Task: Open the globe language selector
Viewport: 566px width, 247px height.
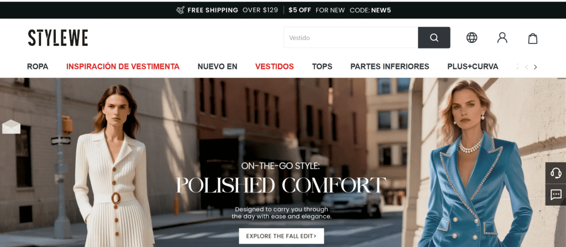Action: 471,38
